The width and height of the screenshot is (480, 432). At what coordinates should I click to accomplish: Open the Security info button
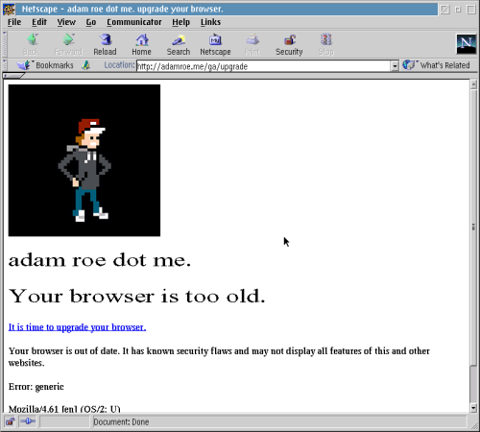click(x=289, y=45)
